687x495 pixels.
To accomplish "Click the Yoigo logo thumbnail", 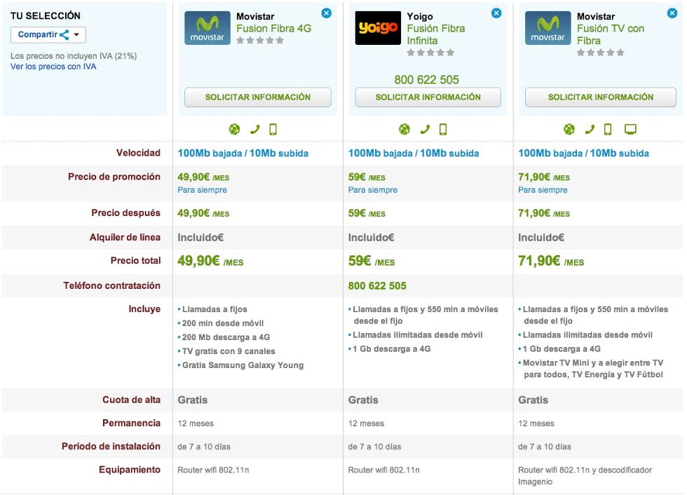I will 378,28.
